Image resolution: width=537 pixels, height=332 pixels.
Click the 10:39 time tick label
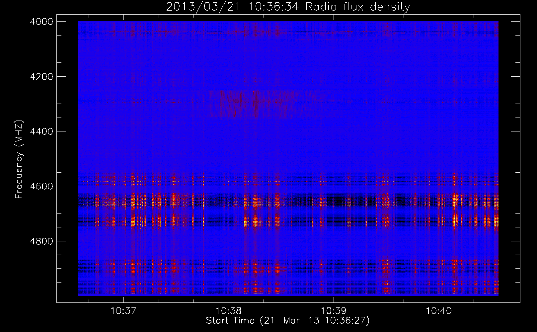click(x=334, y=311)
